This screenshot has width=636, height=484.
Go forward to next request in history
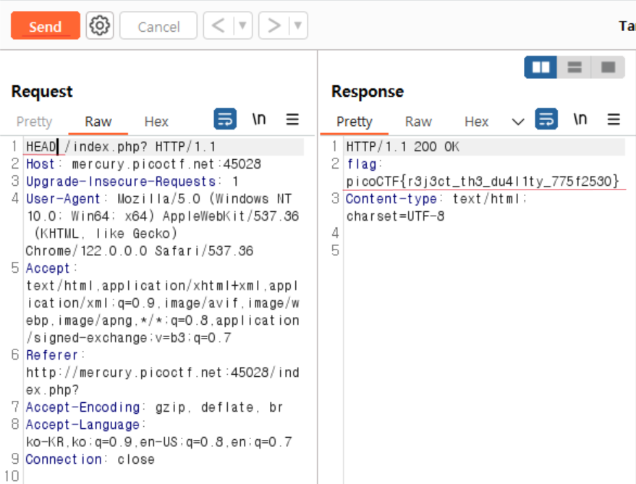[274, 25]
